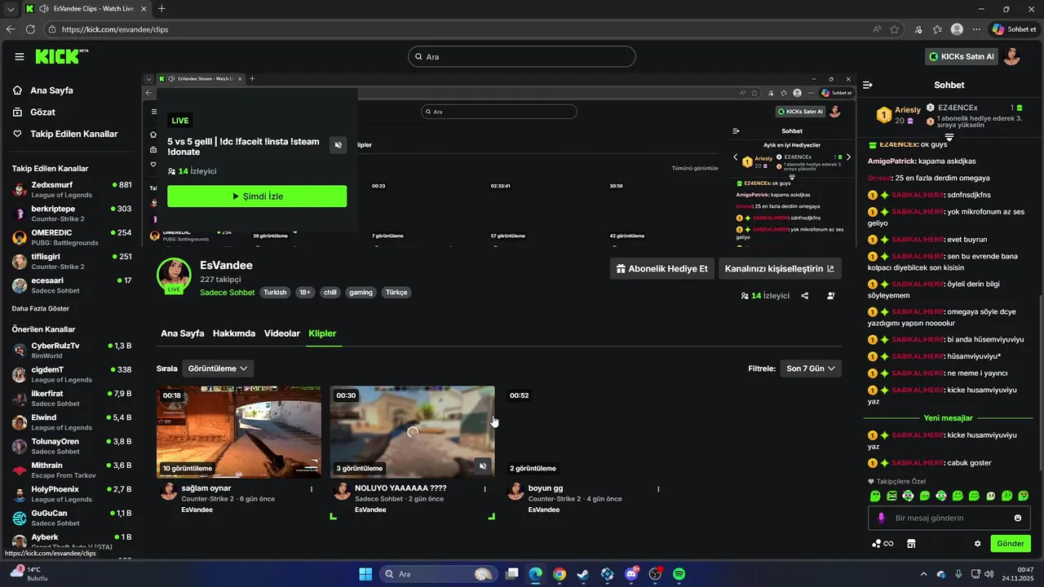Click the purple microphone icon in chat input
1044x587 pixels.
(881, 518)
